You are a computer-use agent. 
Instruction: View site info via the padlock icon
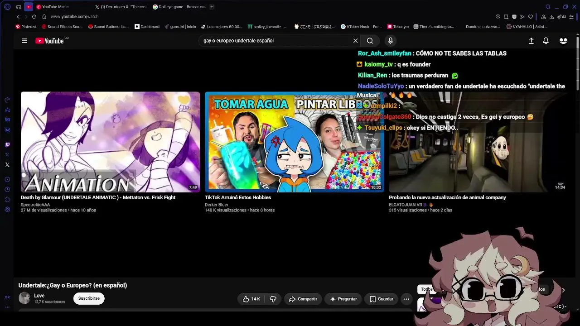[44, 17]
